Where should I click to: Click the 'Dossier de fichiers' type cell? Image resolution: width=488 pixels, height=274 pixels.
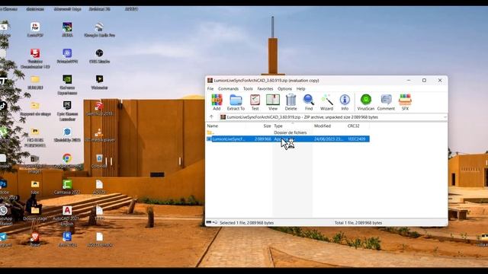click(290, 132)
